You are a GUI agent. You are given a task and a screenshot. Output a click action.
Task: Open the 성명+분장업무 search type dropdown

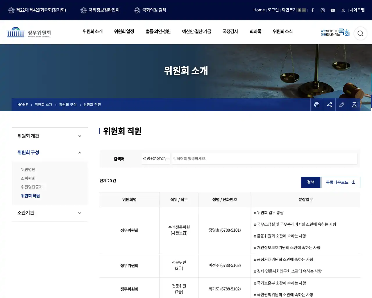[156, 159]
